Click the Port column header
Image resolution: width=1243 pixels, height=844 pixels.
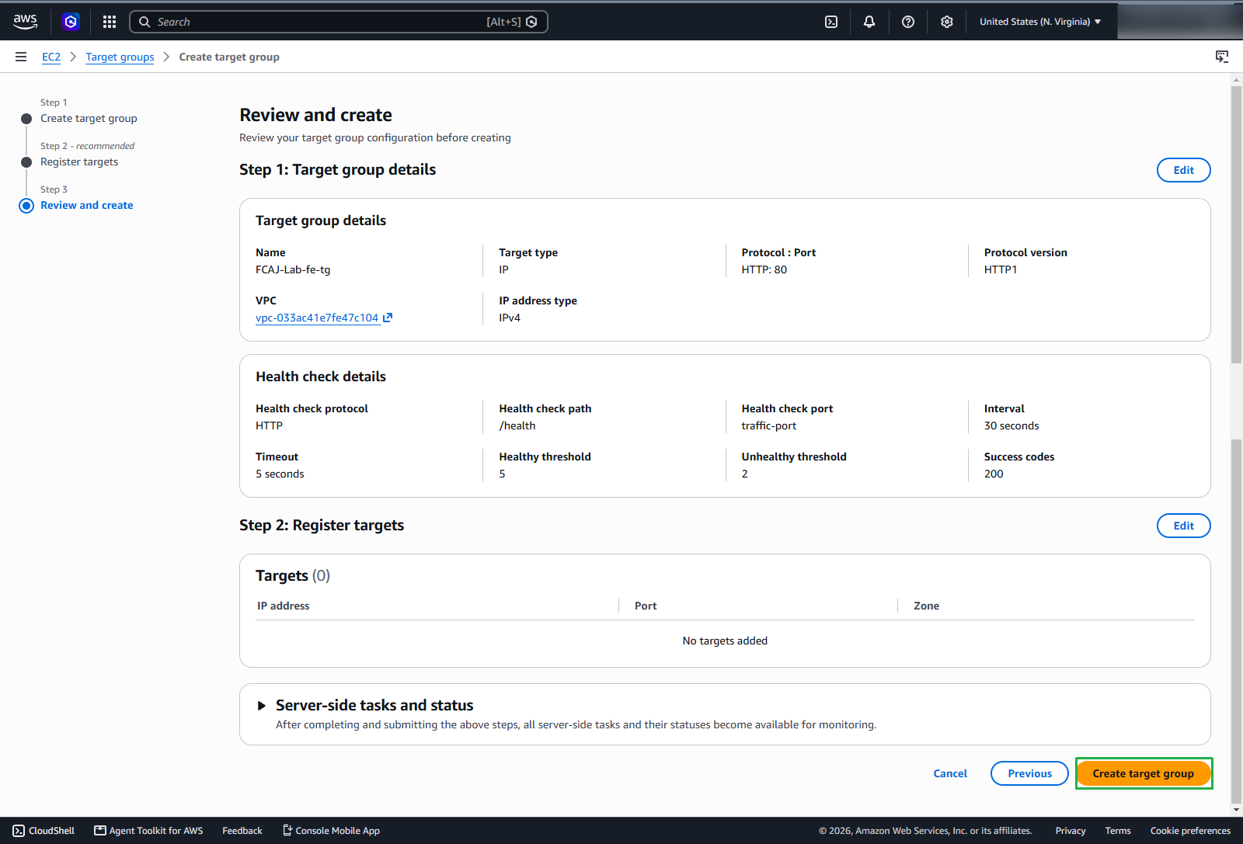646,606
